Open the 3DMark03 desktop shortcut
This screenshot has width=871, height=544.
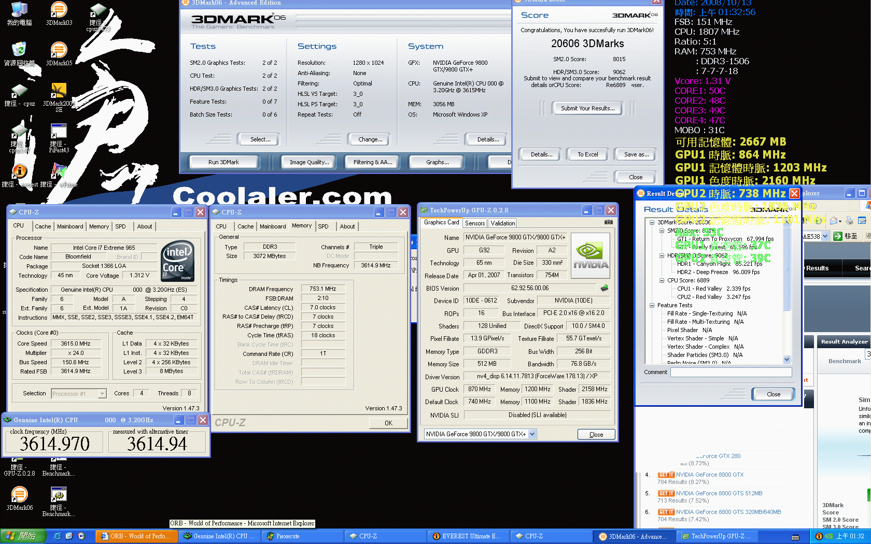pyautogui.click(x=59, y=13)
